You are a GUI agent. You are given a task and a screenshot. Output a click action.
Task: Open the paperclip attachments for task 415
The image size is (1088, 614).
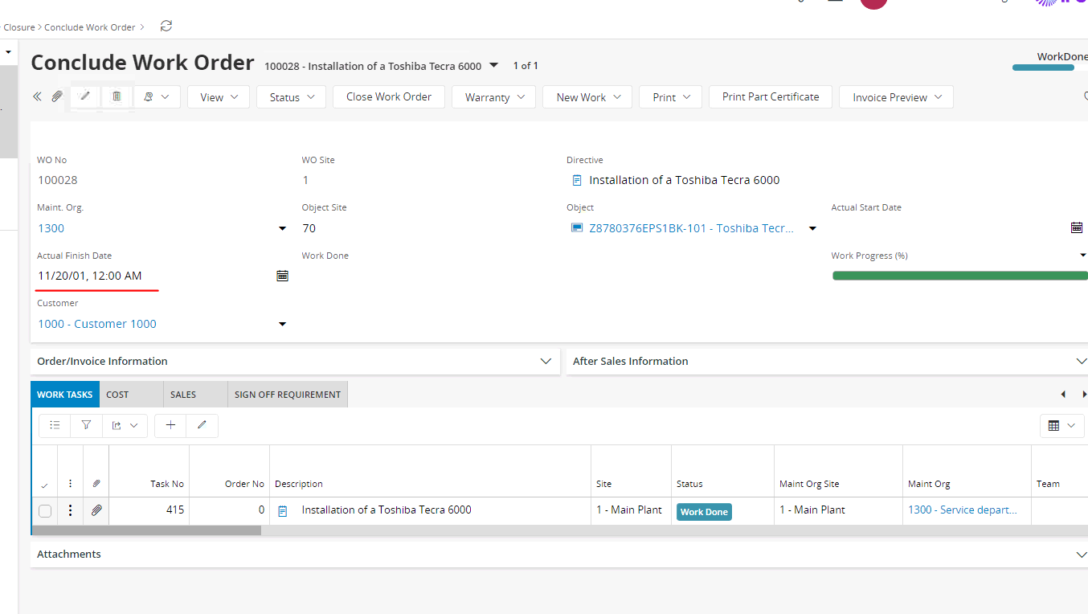(96, 510)
